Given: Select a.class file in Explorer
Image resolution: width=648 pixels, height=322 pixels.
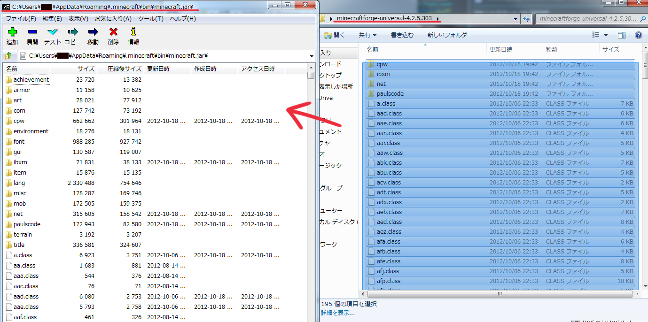Looking at the screenshot, I should [500, 103].
